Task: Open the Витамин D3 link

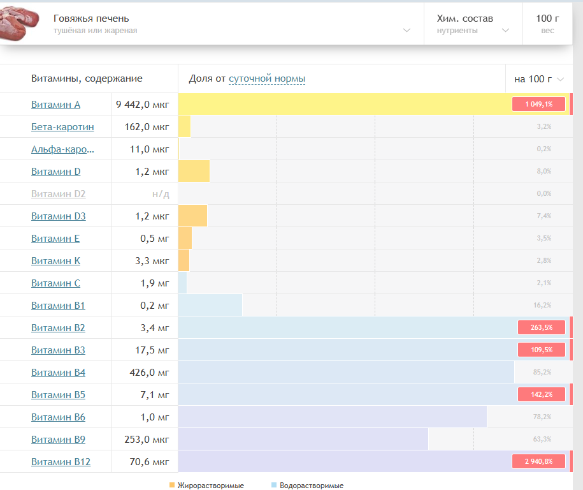Action: (59, 216)
